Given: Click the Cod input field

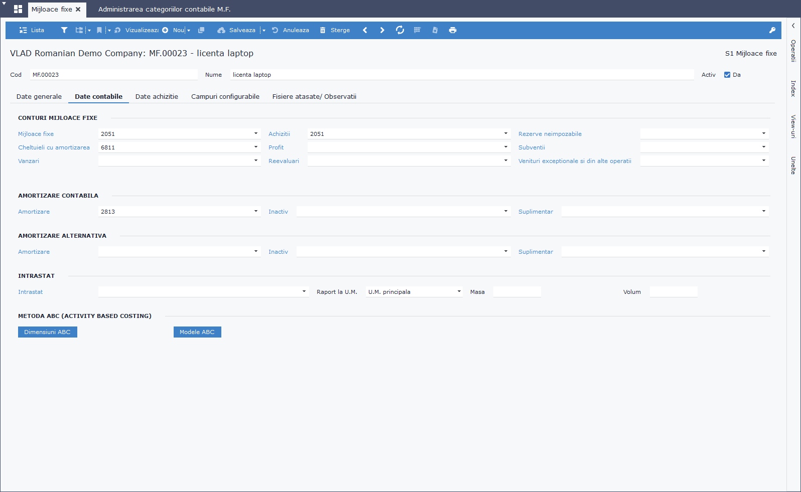Looking at the screenshot, I should [113, 75].
